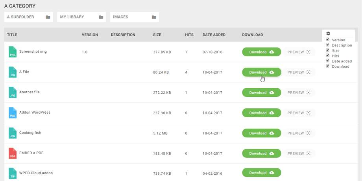This screenshot has height=181, width=362.
Task: Sort the table by SIZE header
Action: 157,35
